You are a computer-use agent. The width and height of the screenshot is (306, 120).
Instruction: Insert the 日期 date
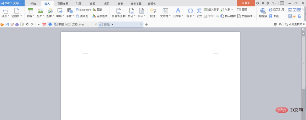[x=242, y=10]
